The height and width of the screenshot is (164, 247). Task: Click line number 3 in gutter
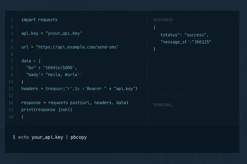pos(12,34)
